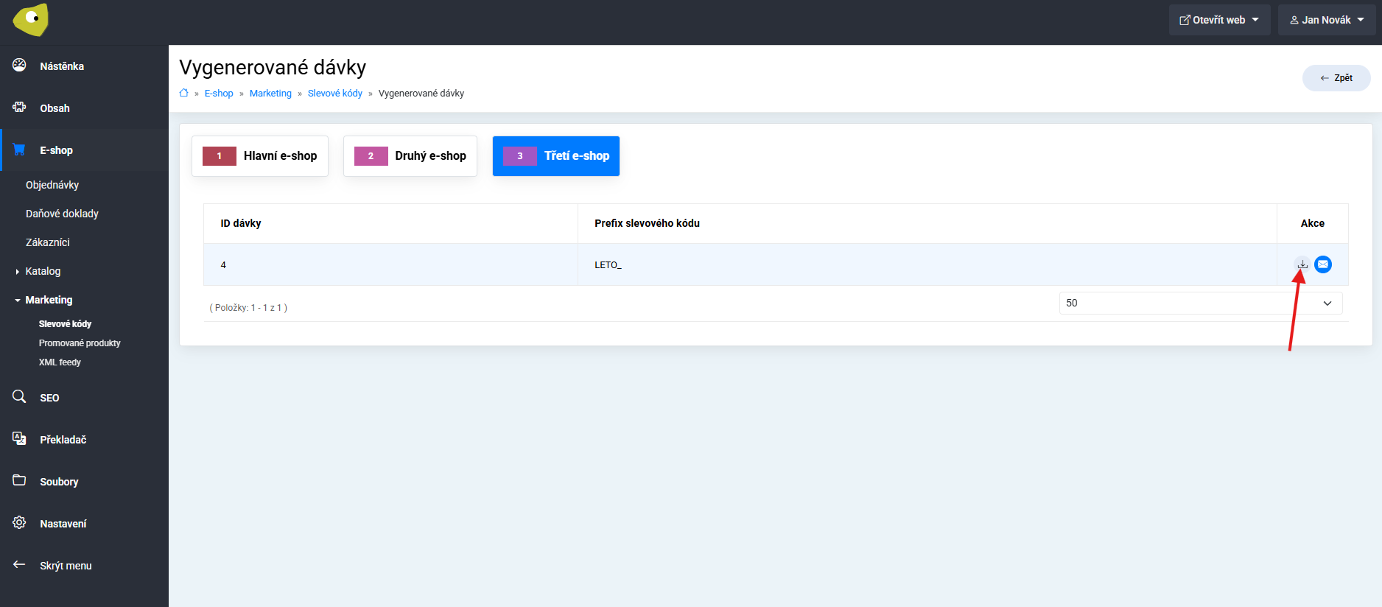Click the Soubory folder icon
Viewport: 1382px width, 607px height.
[19, 480]
